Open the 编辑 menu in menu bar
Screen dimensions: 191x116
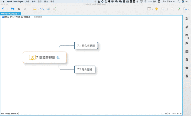[33, 2]
